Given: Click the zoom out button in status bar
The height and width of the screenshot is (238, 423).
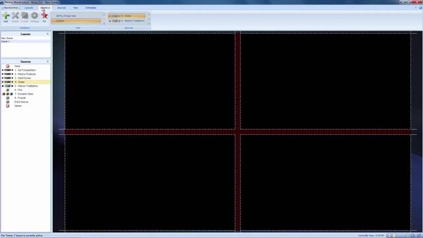Looking at the screenshot, I should coord(389,235).
